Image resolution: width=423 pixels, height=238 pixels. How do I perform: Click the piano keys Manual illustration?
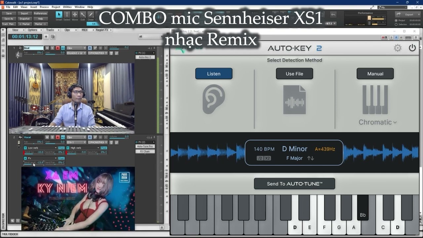pos(375,99)
